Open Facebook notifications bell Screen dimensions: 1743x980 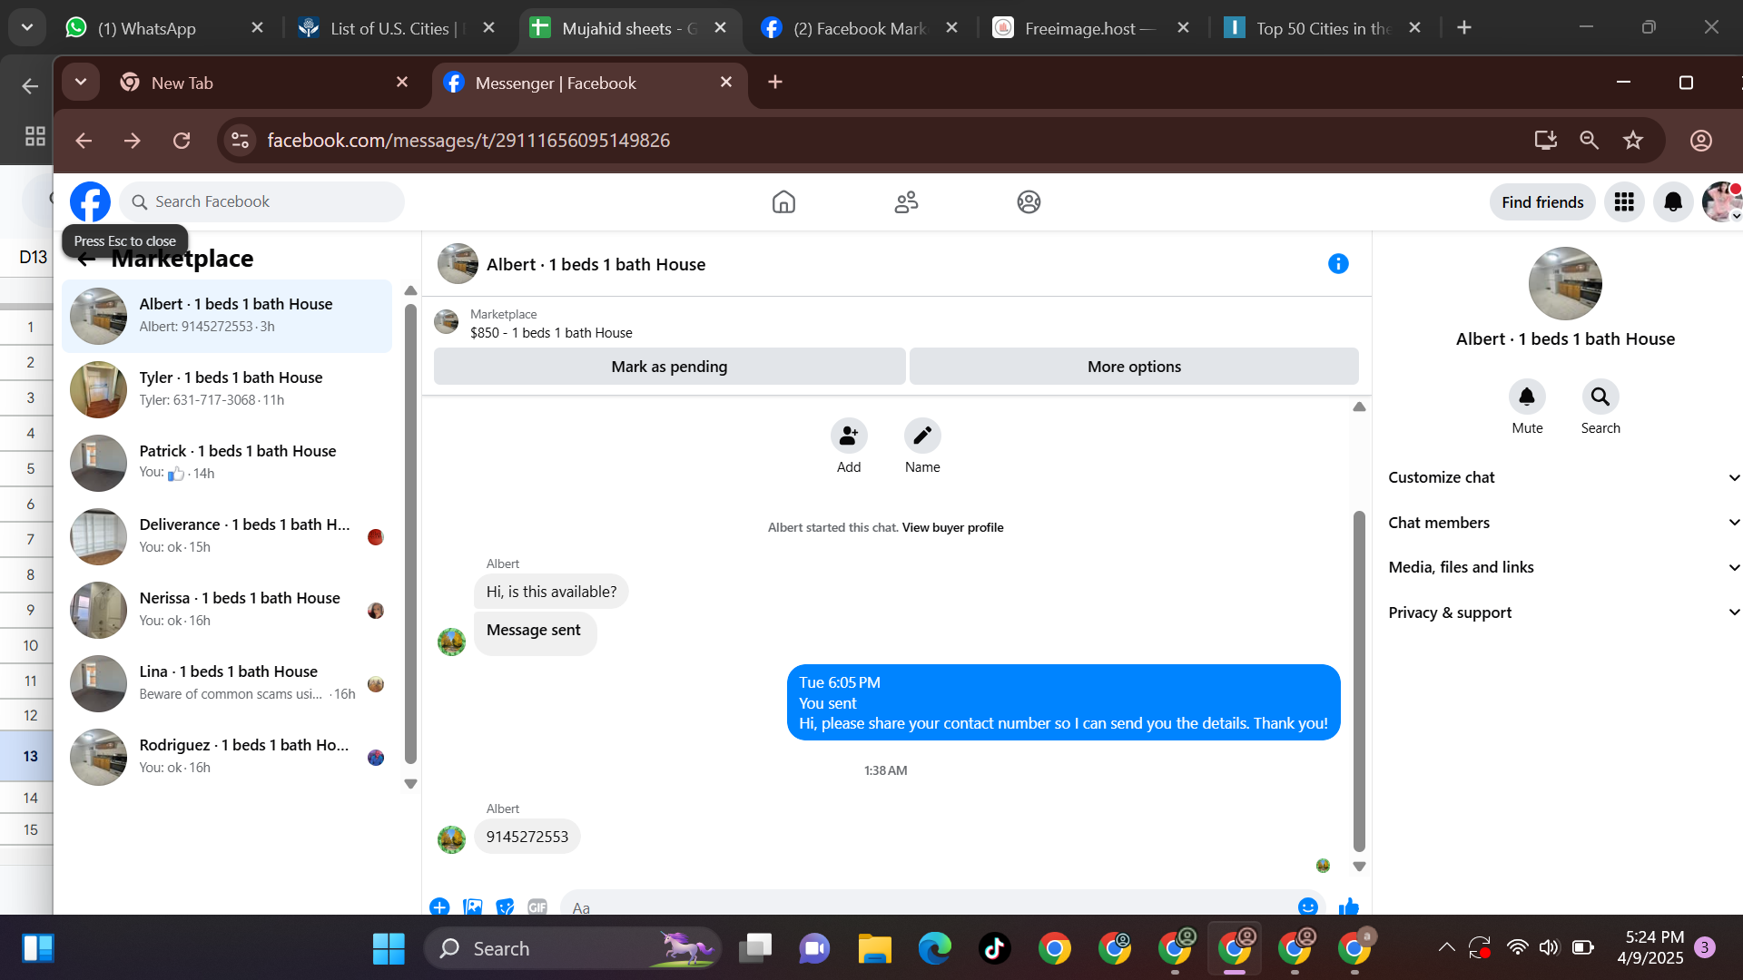coord(1673,202)
